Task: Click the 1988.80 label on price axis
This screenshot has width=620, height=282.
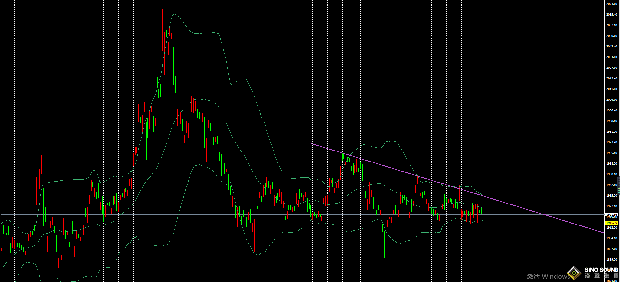Action: tap(611, 121)
